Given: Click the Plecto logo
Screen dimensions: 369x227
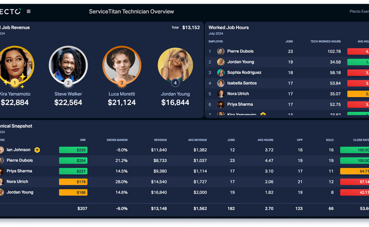Looking at the screenshot, I should coord(10,11).
